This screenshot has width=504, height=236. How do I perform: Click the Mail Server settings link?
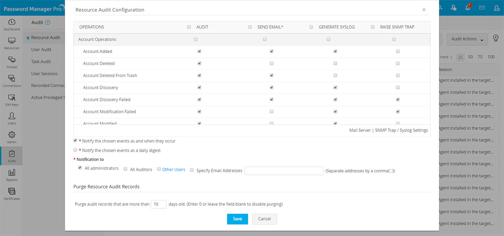pos(360,130)
